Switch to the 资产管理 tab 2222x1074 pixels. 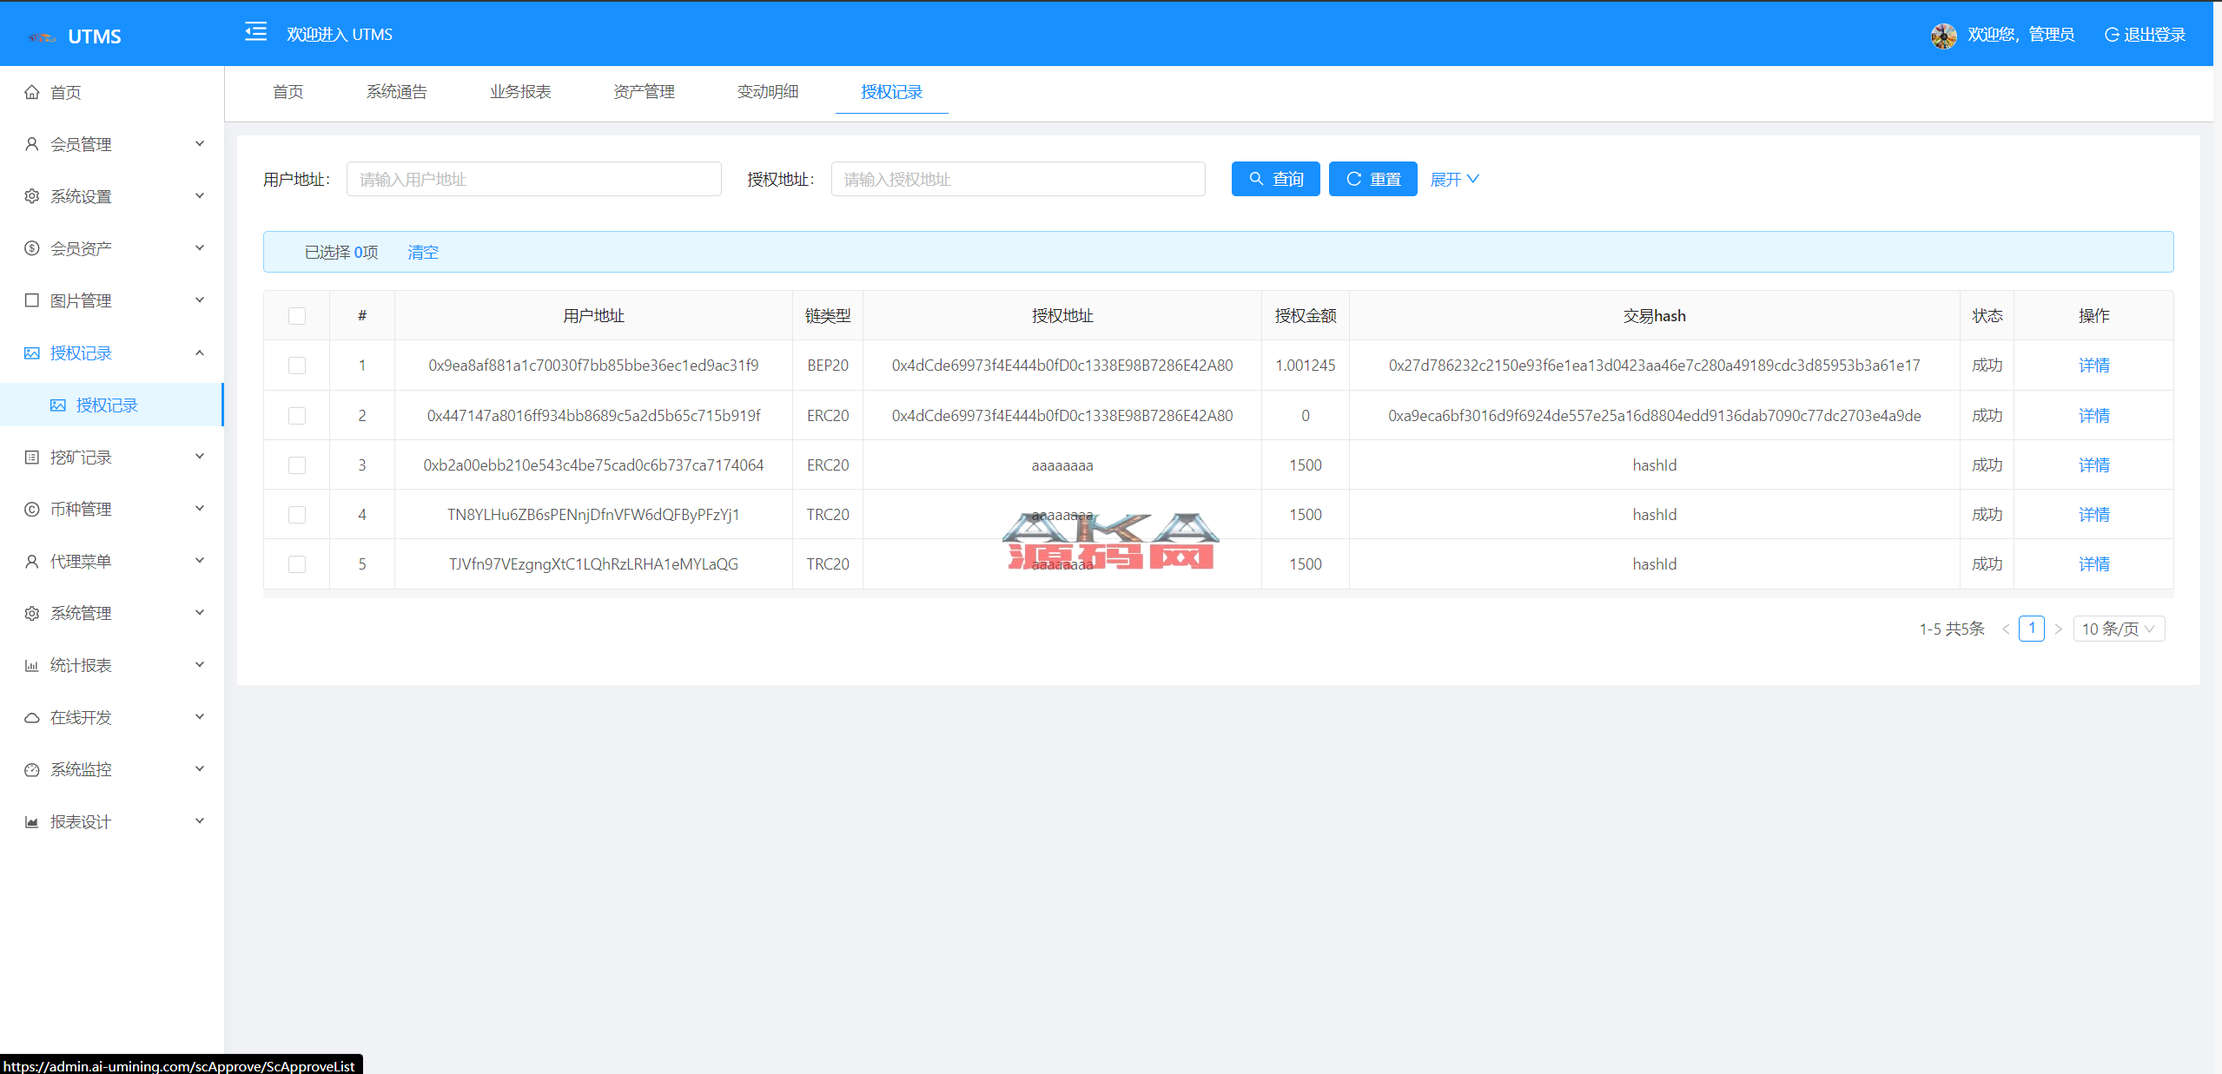(x=644, y=92)
